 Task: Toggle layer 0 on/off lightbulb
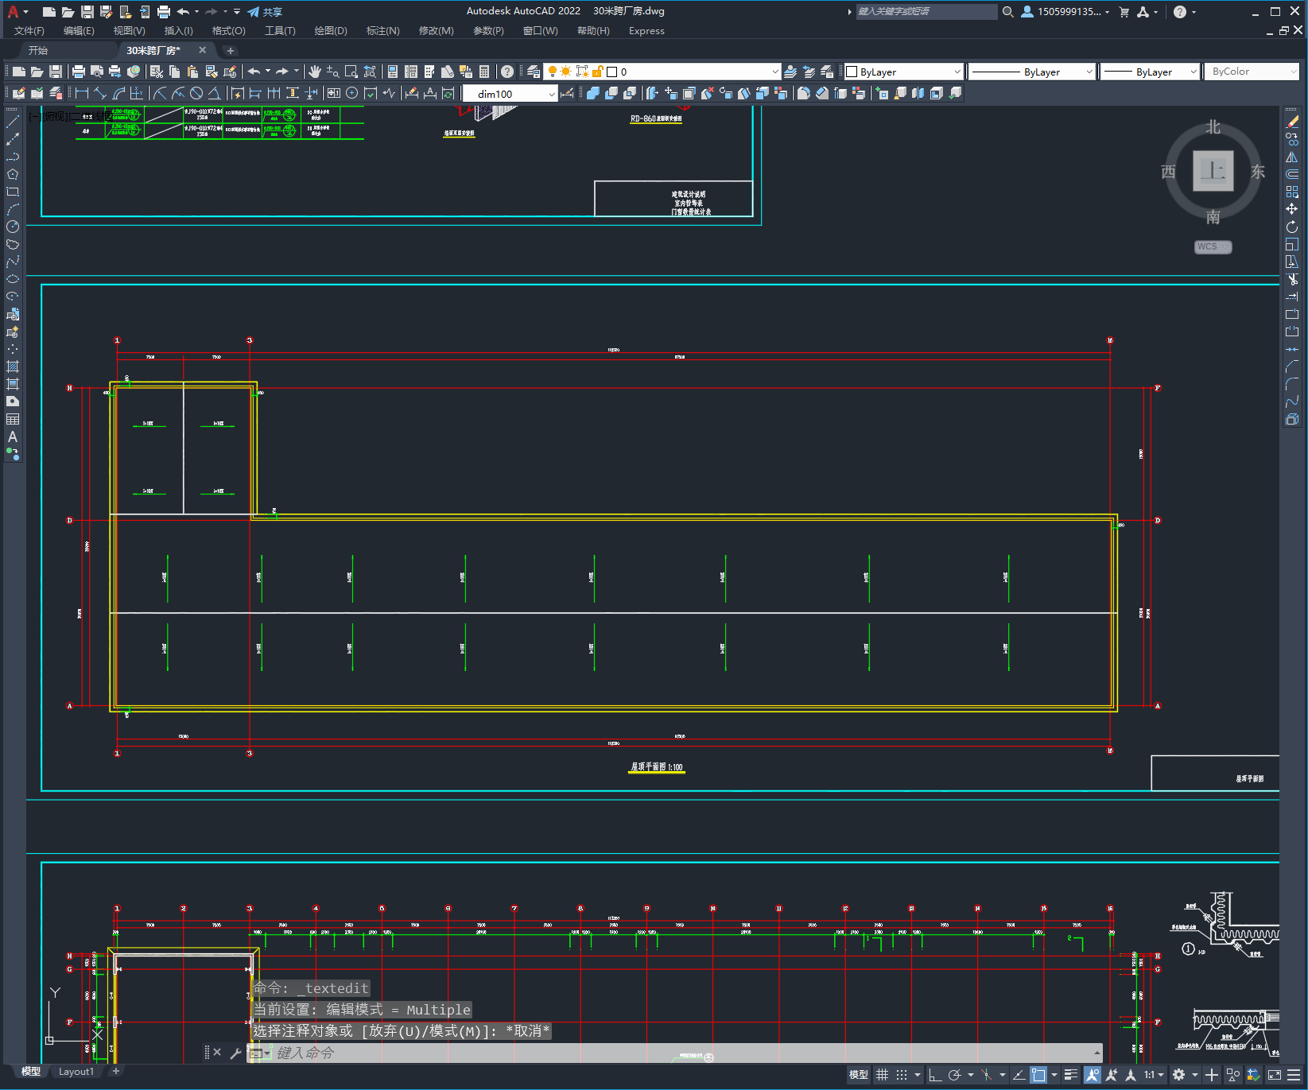tap(553, 72)
